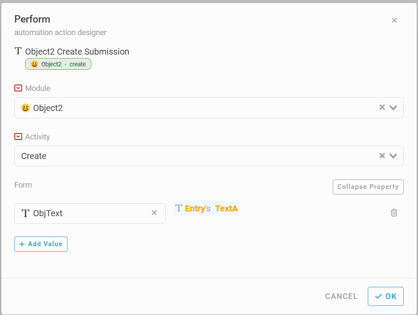Image resolution: width=418 pixels, height=315 pixels.
Task: Clear the Create activity selection
Action: click(382, 156)
